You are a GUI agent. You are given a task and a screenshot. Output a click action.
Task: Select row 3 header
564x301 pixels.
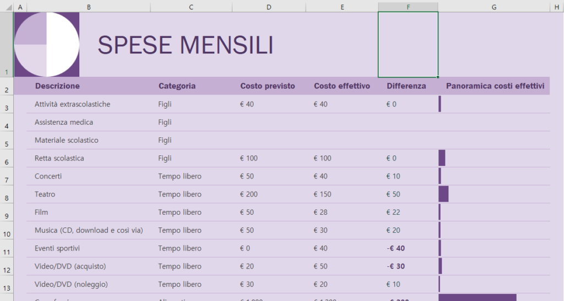point(7,104)
